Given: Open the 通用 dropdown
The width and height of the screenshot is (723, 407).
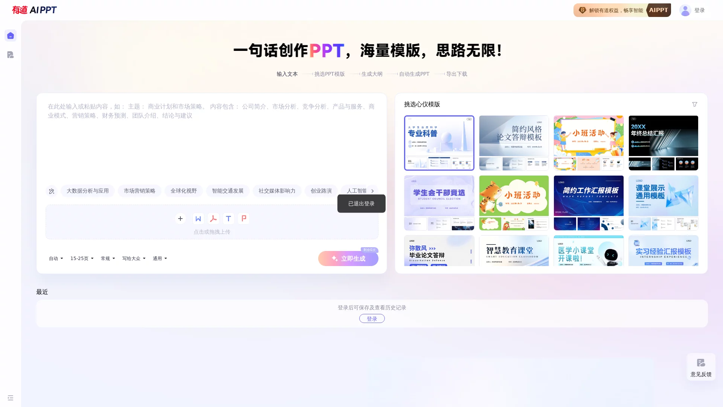Looking at the screenshot, I should 160,258.
